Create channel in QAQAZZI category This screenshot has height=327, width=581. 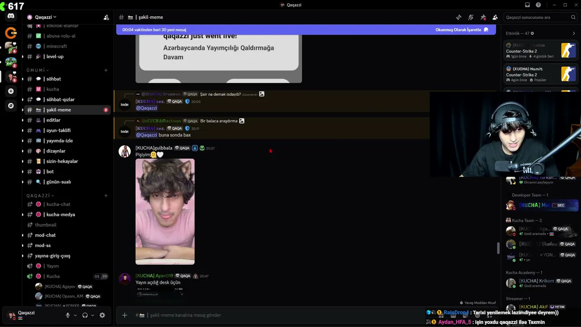point(106,196)
